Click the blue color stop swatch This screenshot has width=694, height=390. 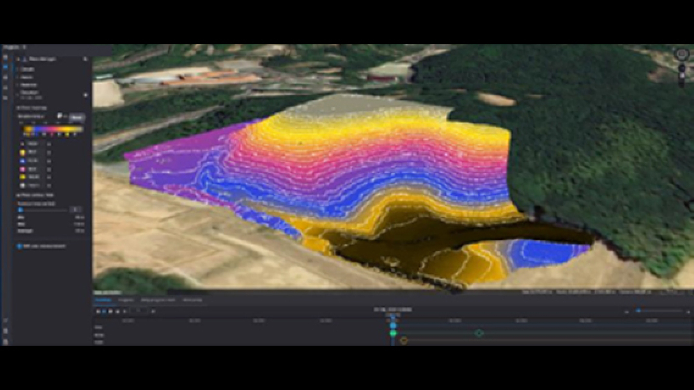[x=22, y=160]
